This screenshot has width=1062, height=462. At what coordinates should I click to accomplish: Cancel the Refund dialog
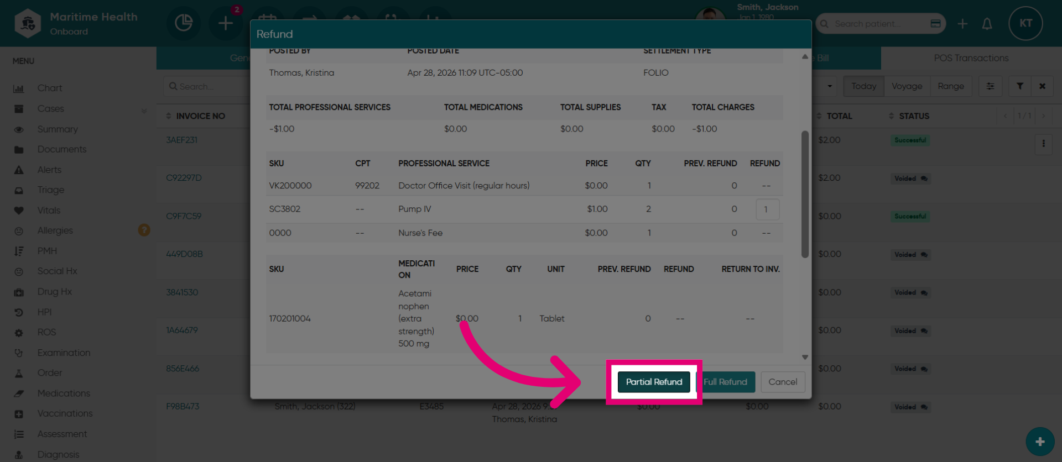[x=783, y=382]
